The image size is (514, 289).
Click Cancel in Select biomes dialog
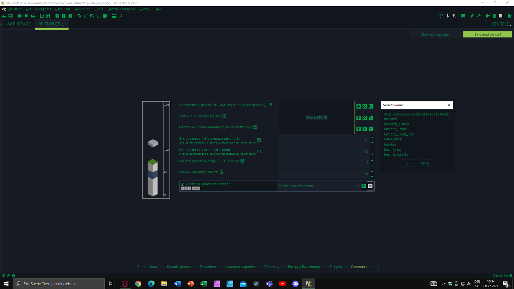(426, 163)
